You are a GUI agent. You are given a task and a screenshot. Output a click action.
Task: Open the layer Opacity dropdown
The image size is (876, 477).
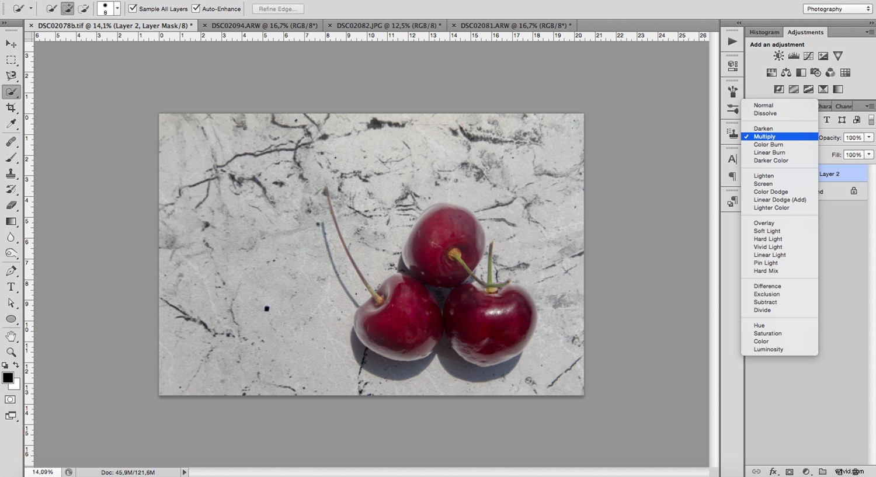click(868, 137)
